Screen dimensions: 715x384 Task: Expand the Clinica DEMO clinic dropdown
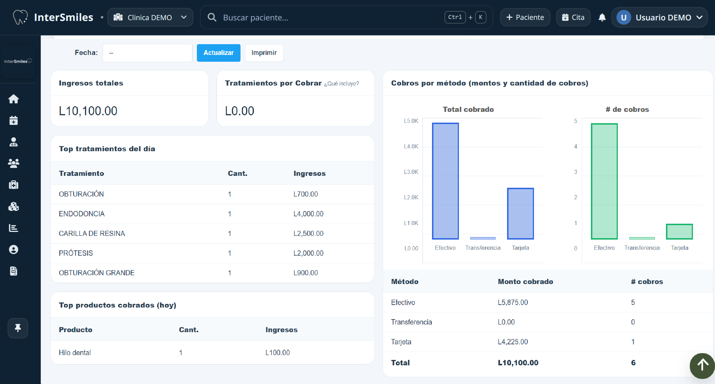[x=150, y=17]
